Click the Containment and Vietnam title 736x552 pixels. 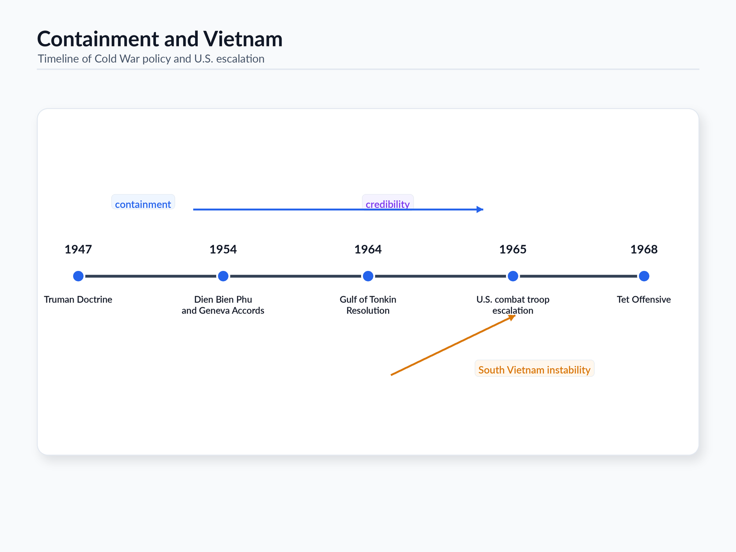[160, 39]
